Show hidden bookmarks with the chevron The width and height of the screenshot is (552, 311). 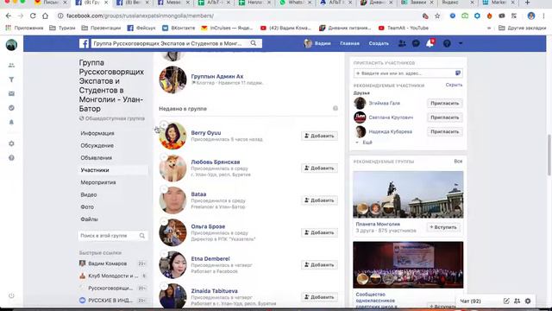489,28
